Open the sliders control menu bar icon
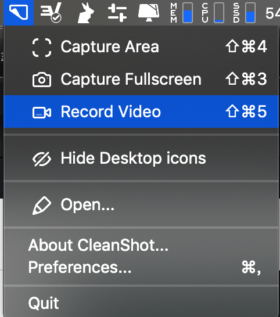The height and width of the screenshot is (317, 280). pos(117,13)
